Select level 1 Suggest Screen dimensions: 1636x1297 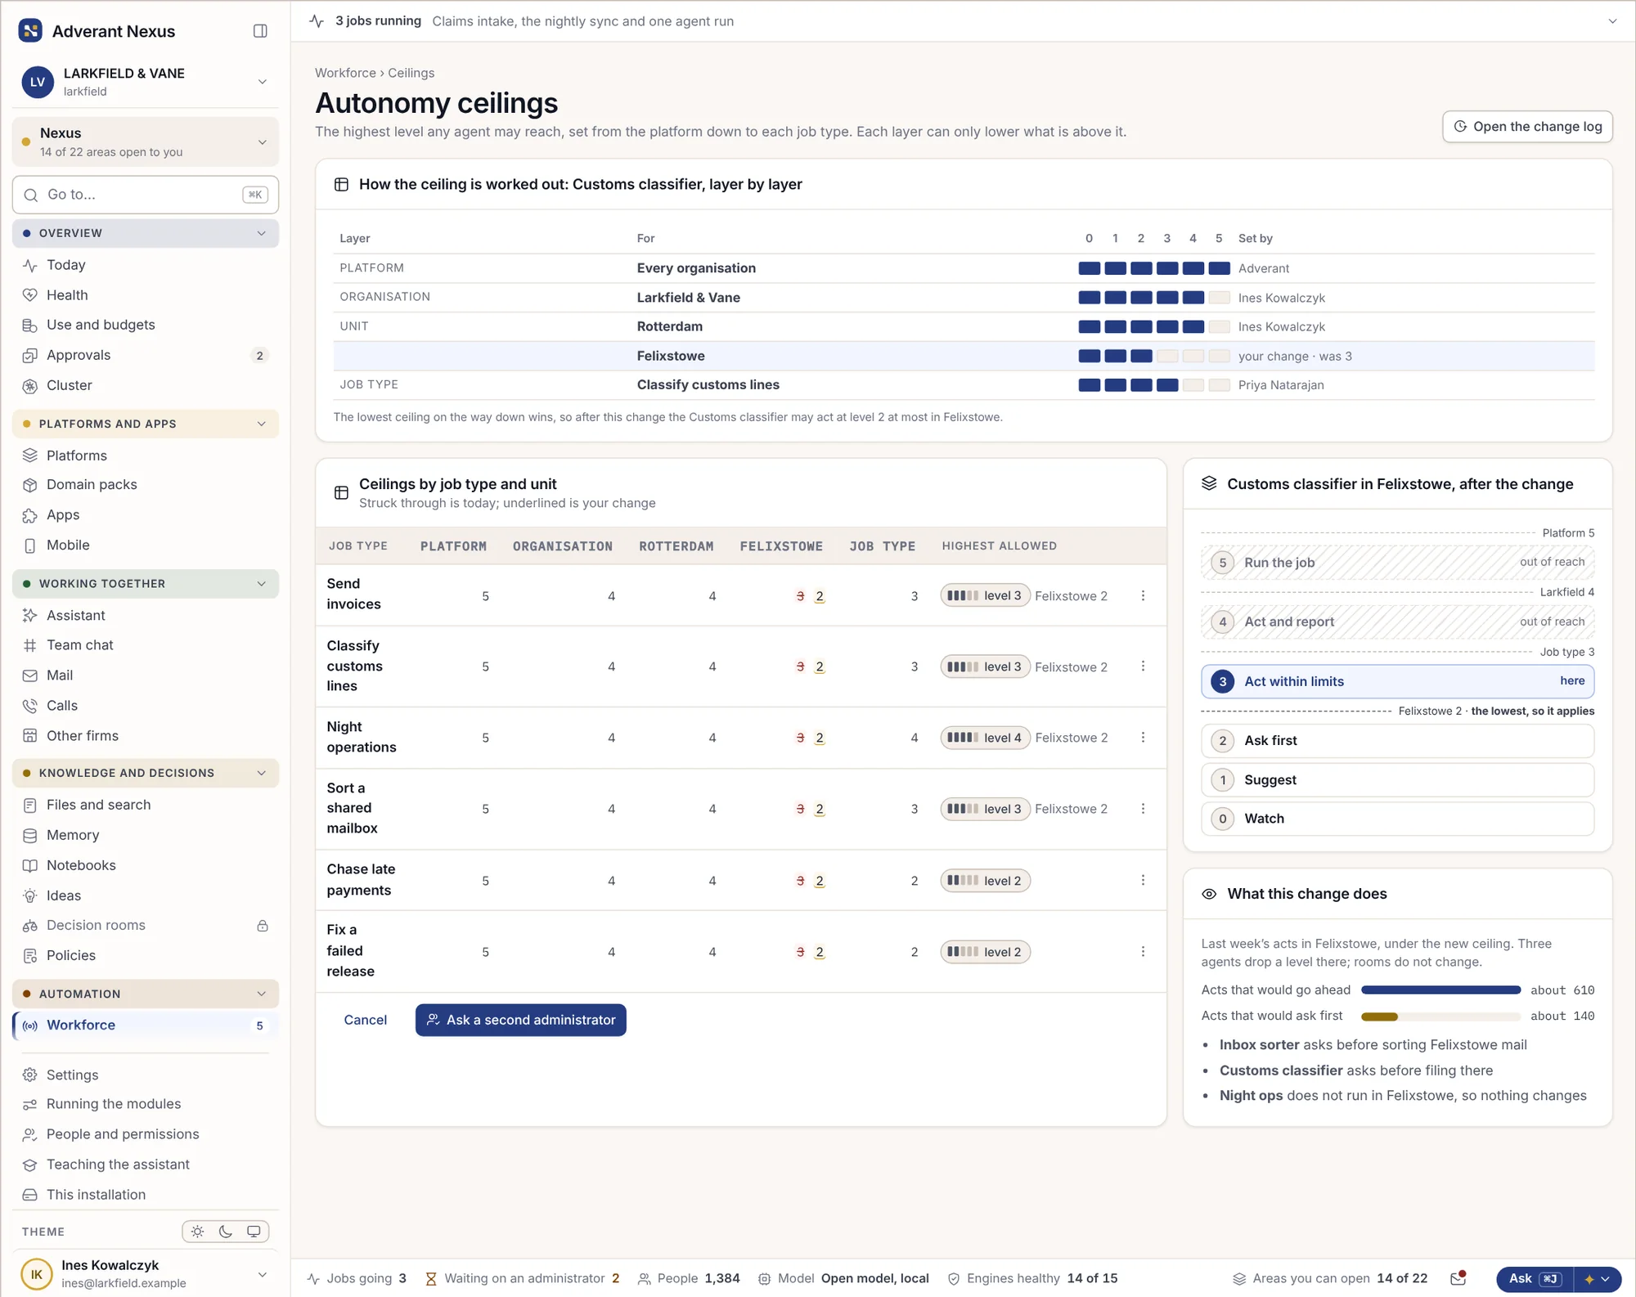pyautogui.click(x=1397, y=780)
